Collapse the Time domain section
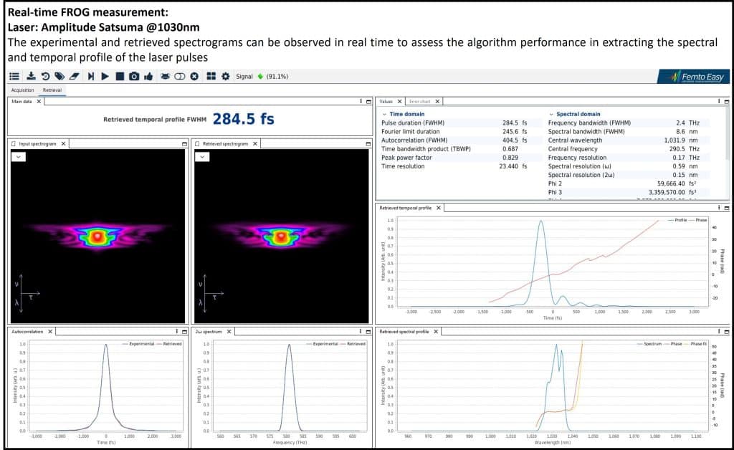Image resolution: width=734 pixels, height=450 pixels. (384, 115)
